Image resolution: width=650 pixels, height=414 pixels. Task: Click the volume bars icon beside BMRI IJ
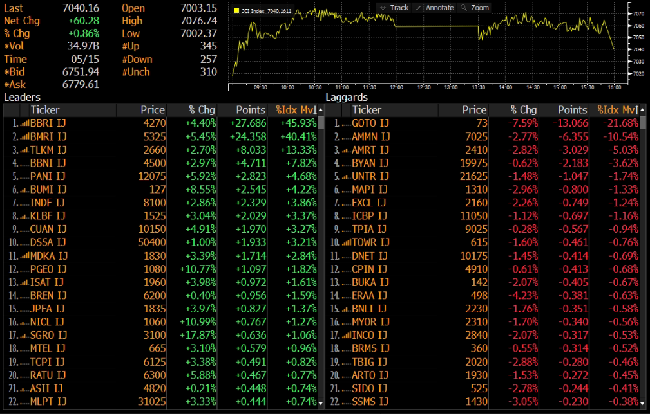(25, 136)
